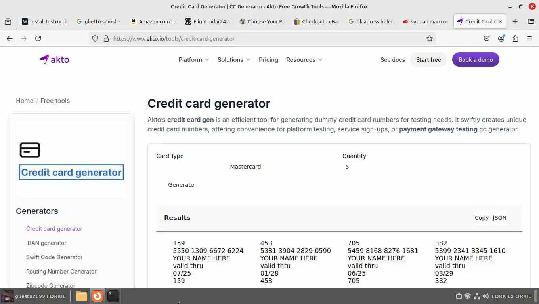Switch to the Amazon.com tab
The width and height of the screenshot is (539, 304).
tap(153, 21)
